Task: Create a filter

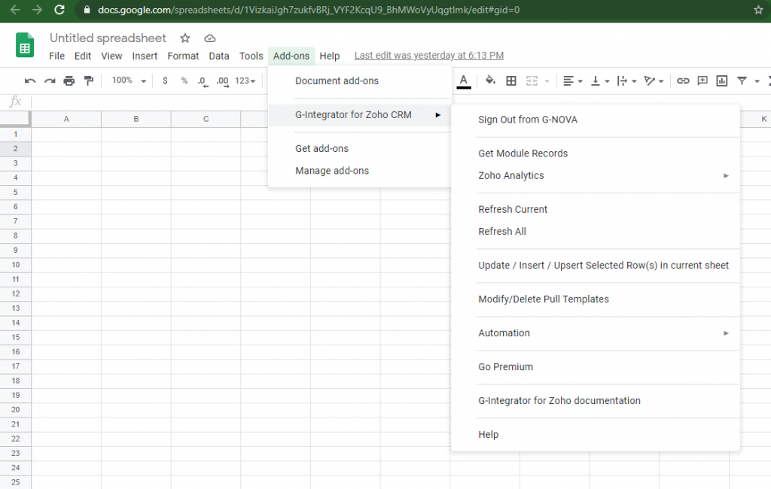Action: tap(742, 81)
